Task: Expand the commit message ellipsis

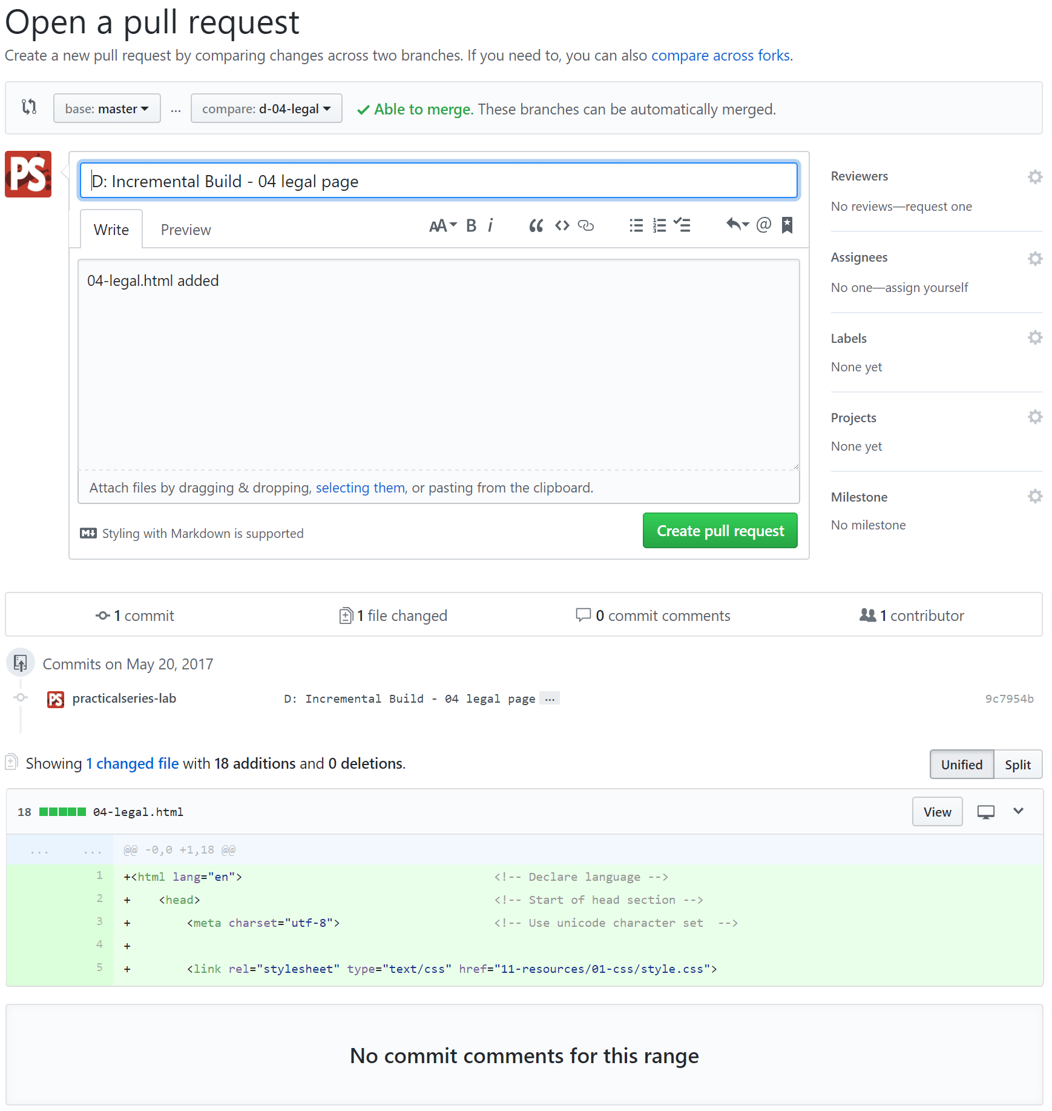Action: click(550, 698)
